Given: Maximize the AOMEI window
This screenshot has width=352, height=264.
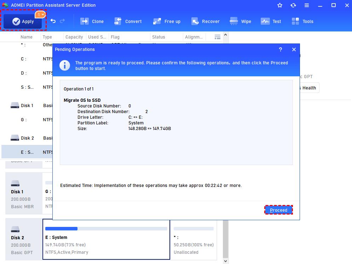Looking at the screenshot, I should pos(334,5).
